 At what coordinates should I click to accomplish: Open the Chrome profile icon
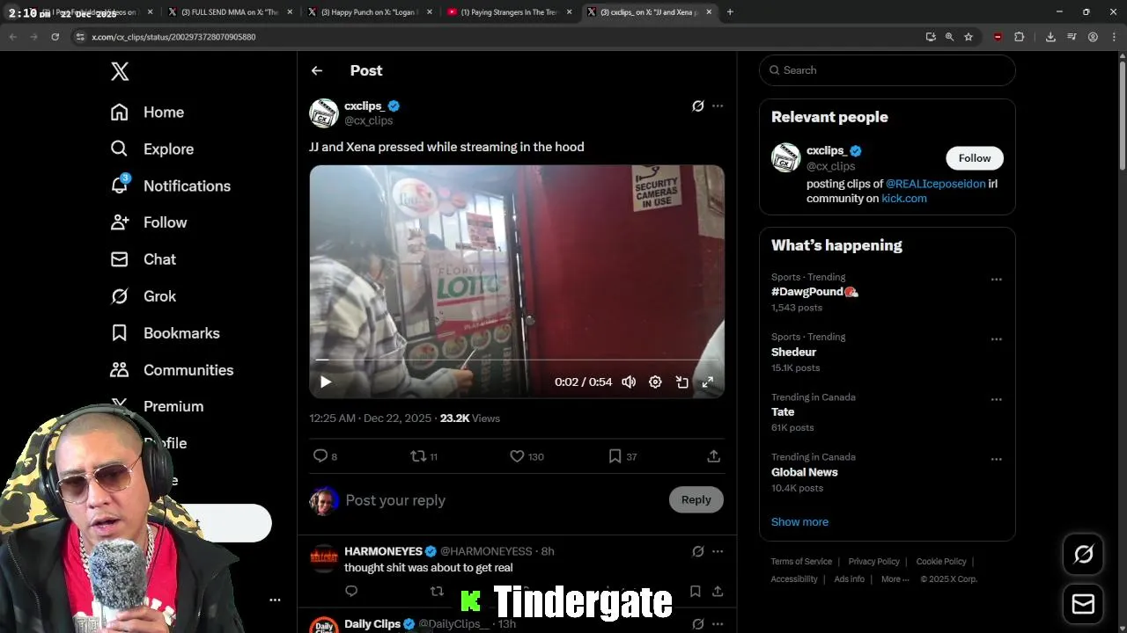[x=1093, y=37]
